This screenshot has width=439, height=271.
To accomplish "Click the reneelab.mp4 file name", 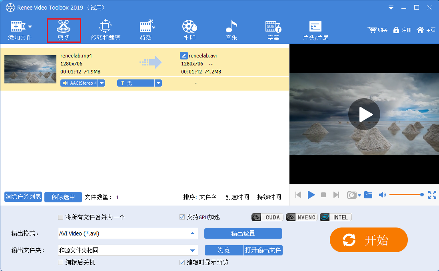I will click(x=76, y=55).
